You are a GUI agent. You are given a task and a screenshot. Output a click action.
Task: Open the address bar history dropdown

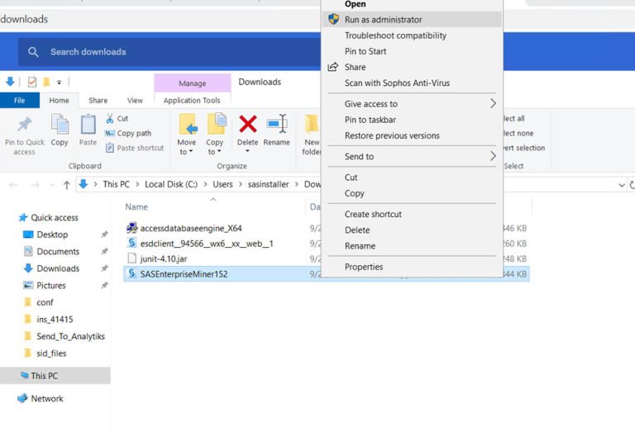pos(622,185)
